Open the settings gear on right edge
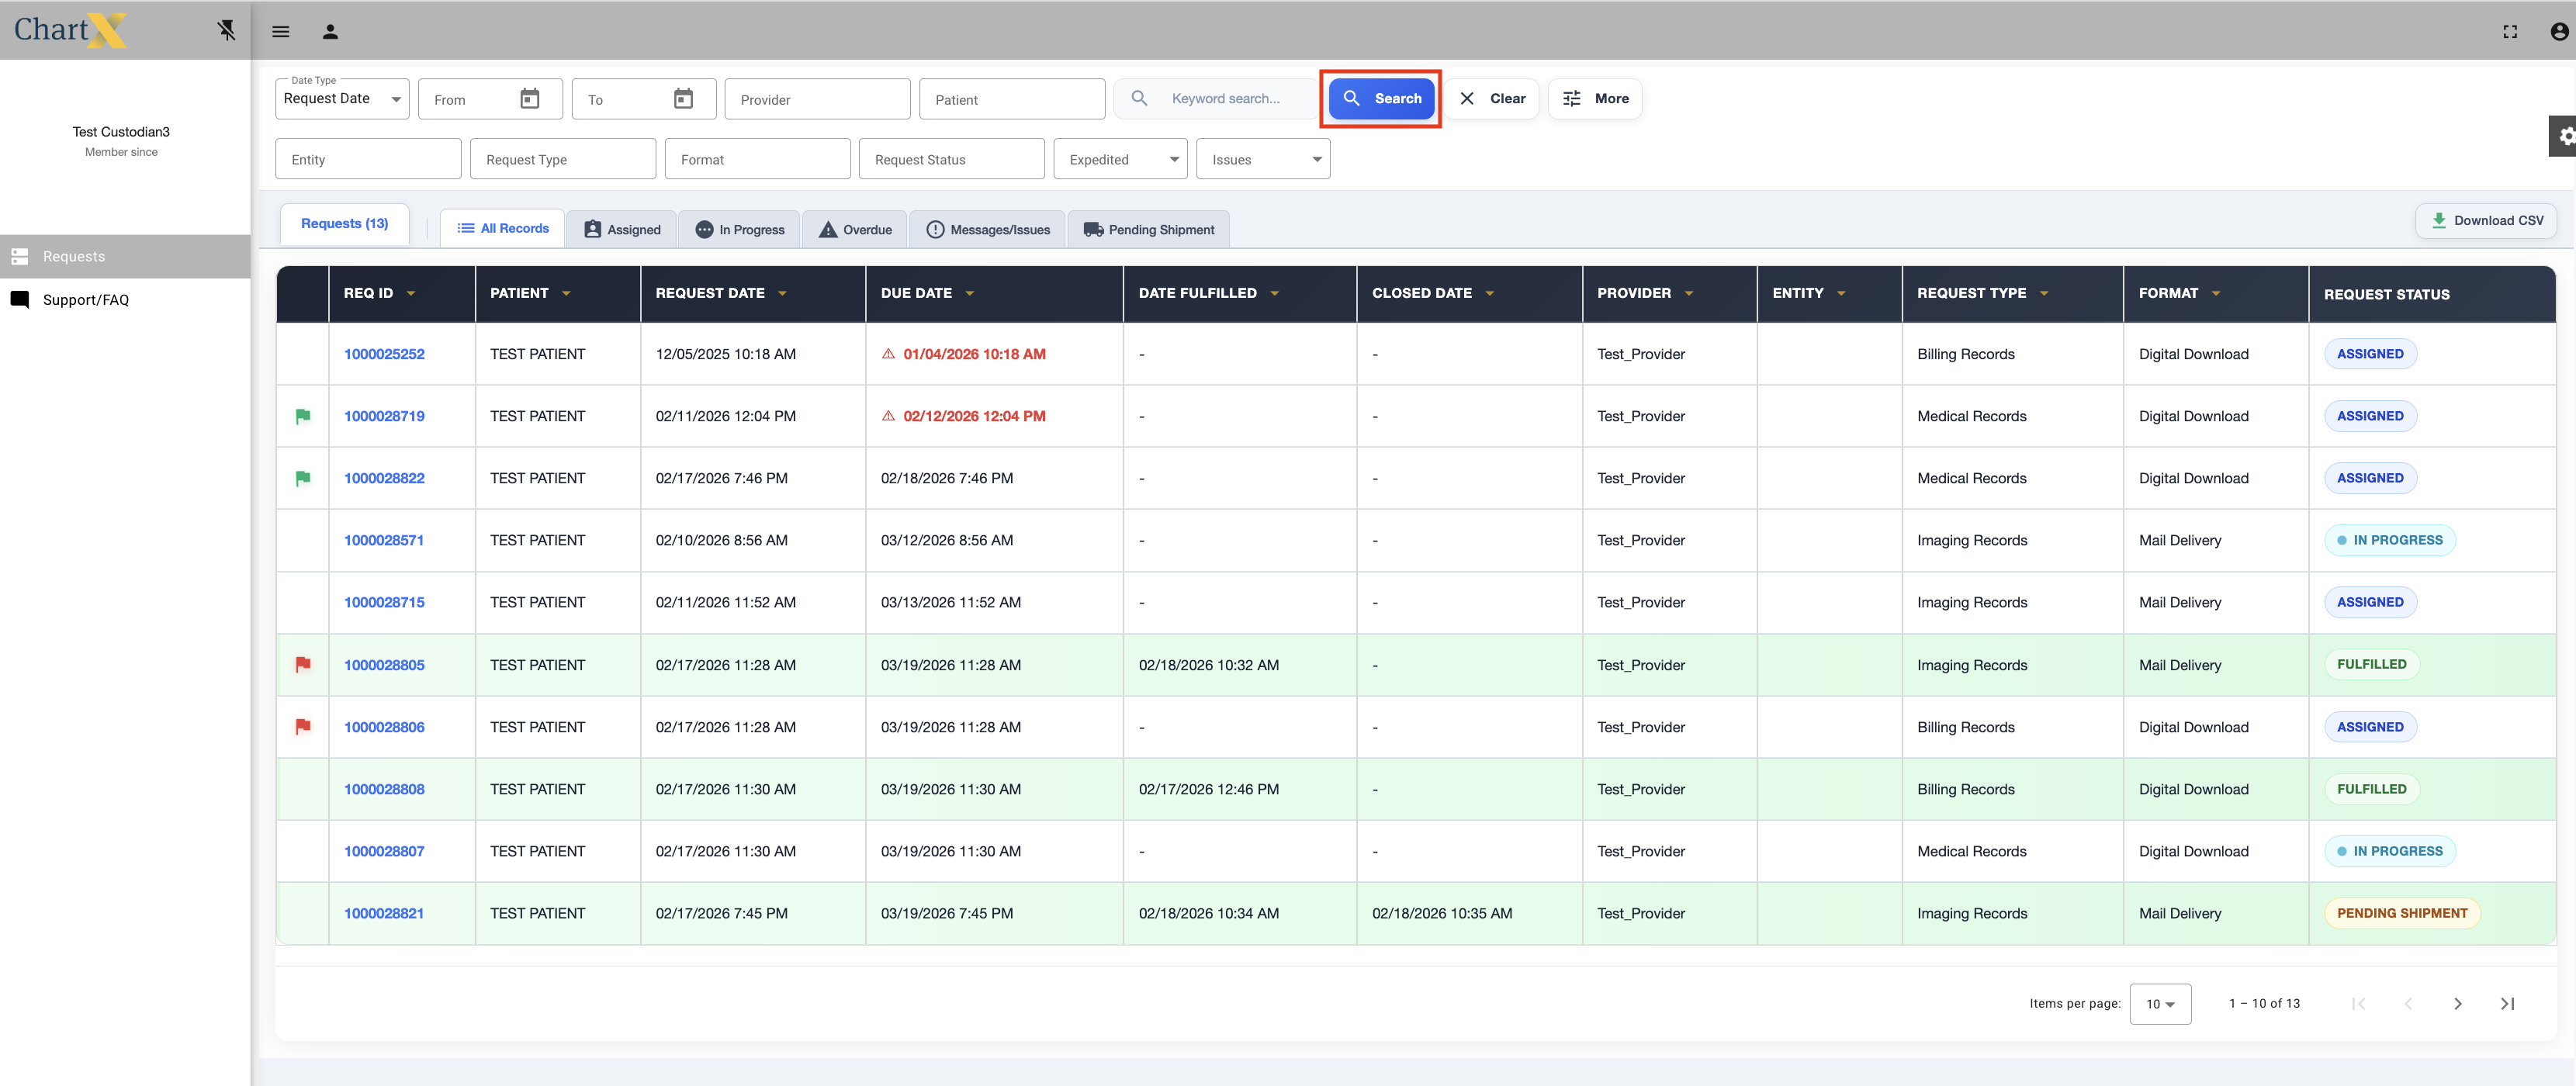The image size is (2576, 1086). (2565, 136)
